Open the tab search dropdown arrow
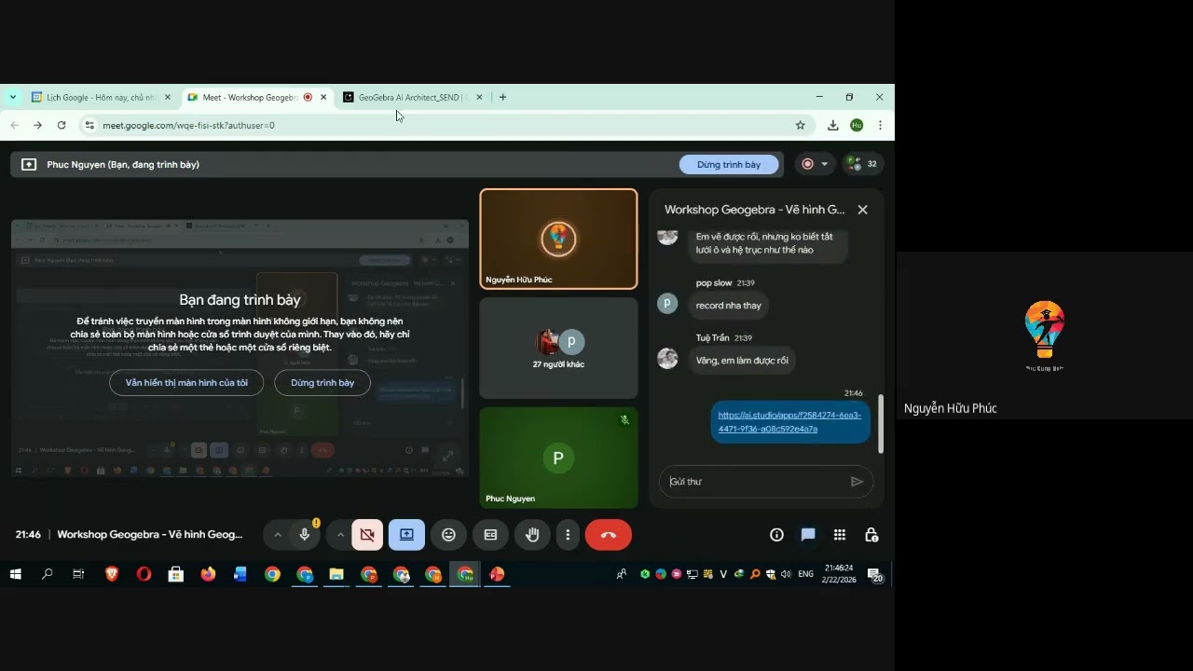 [x=13, y=97]
